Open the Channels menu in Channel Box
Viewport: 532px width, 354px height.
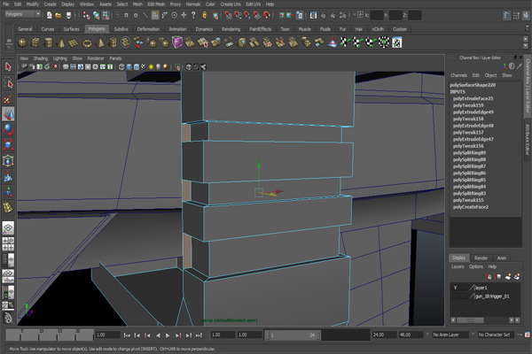click(458, 75)
